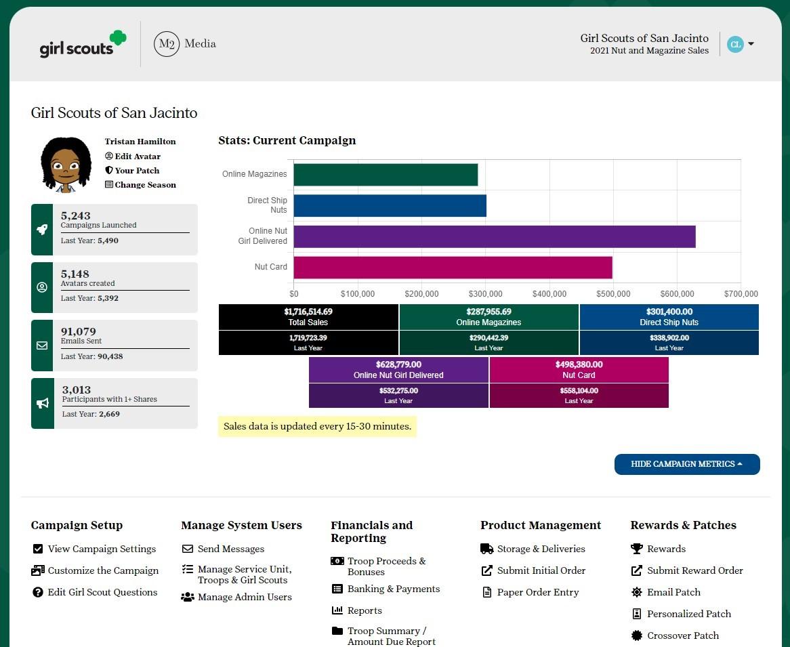Click the Submit Reward Order arrow icon
Viewport: 790px width, 647px height.
tap(637, 570)
